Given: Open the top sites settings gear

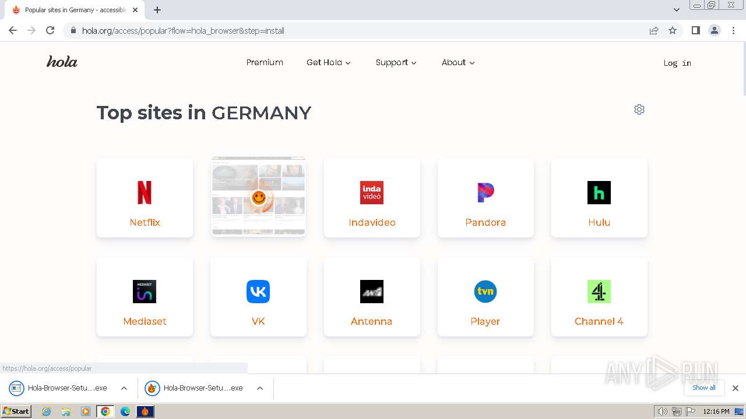Looking at the screenshot, I should [x=639, y=109].
